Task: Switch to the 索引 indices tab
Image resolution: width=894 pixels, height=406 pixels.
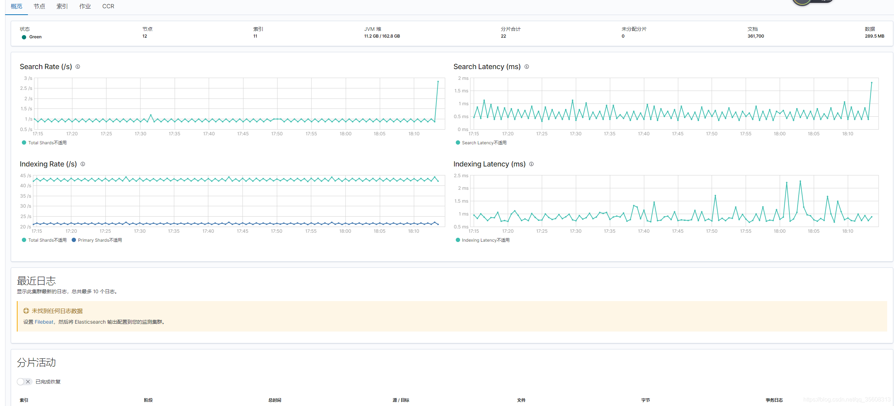Action: (x=62, y=6)
